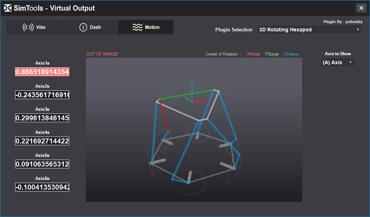This screenshot has height=217, width=370.
Task: Expand the Axis to Show dropdown
Action: pyautogui.click(x=338, y=62)
